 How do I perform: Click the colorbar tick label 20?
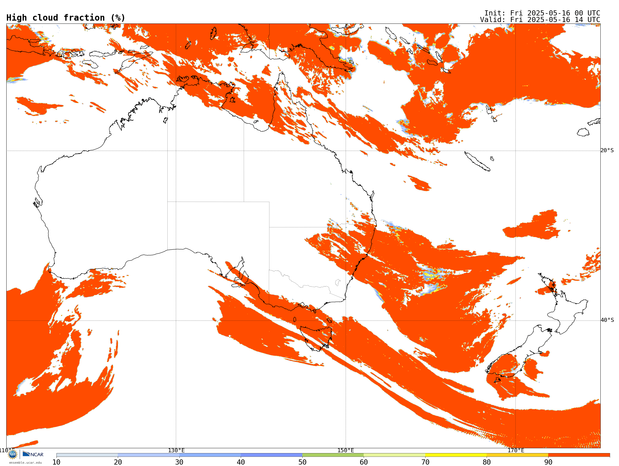(x=118, y=462)
